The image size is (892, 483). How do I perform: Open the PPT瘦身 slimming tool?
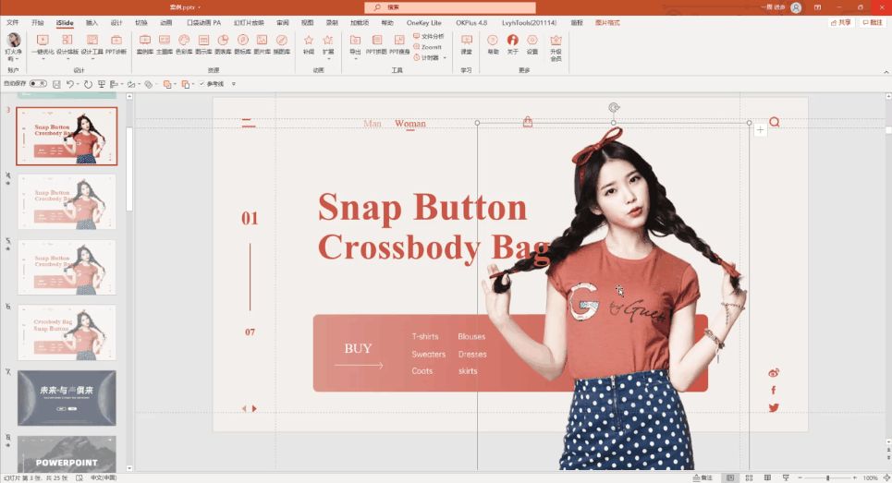(x=399, y=44)
